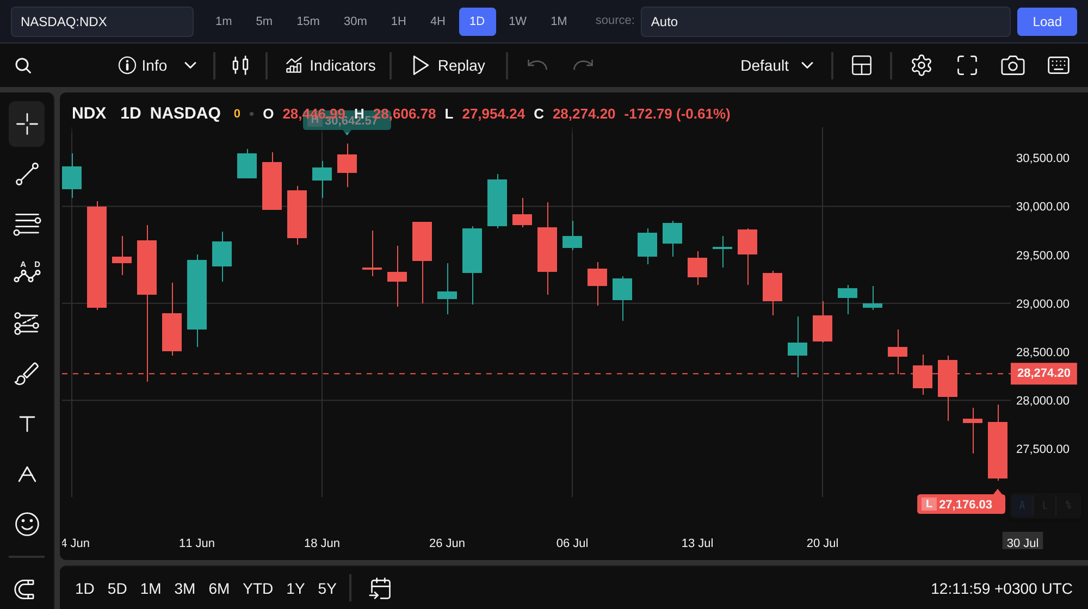
Task: Focus the NASDAQ:NDX symbol input
Action: (x=102, y=22)
